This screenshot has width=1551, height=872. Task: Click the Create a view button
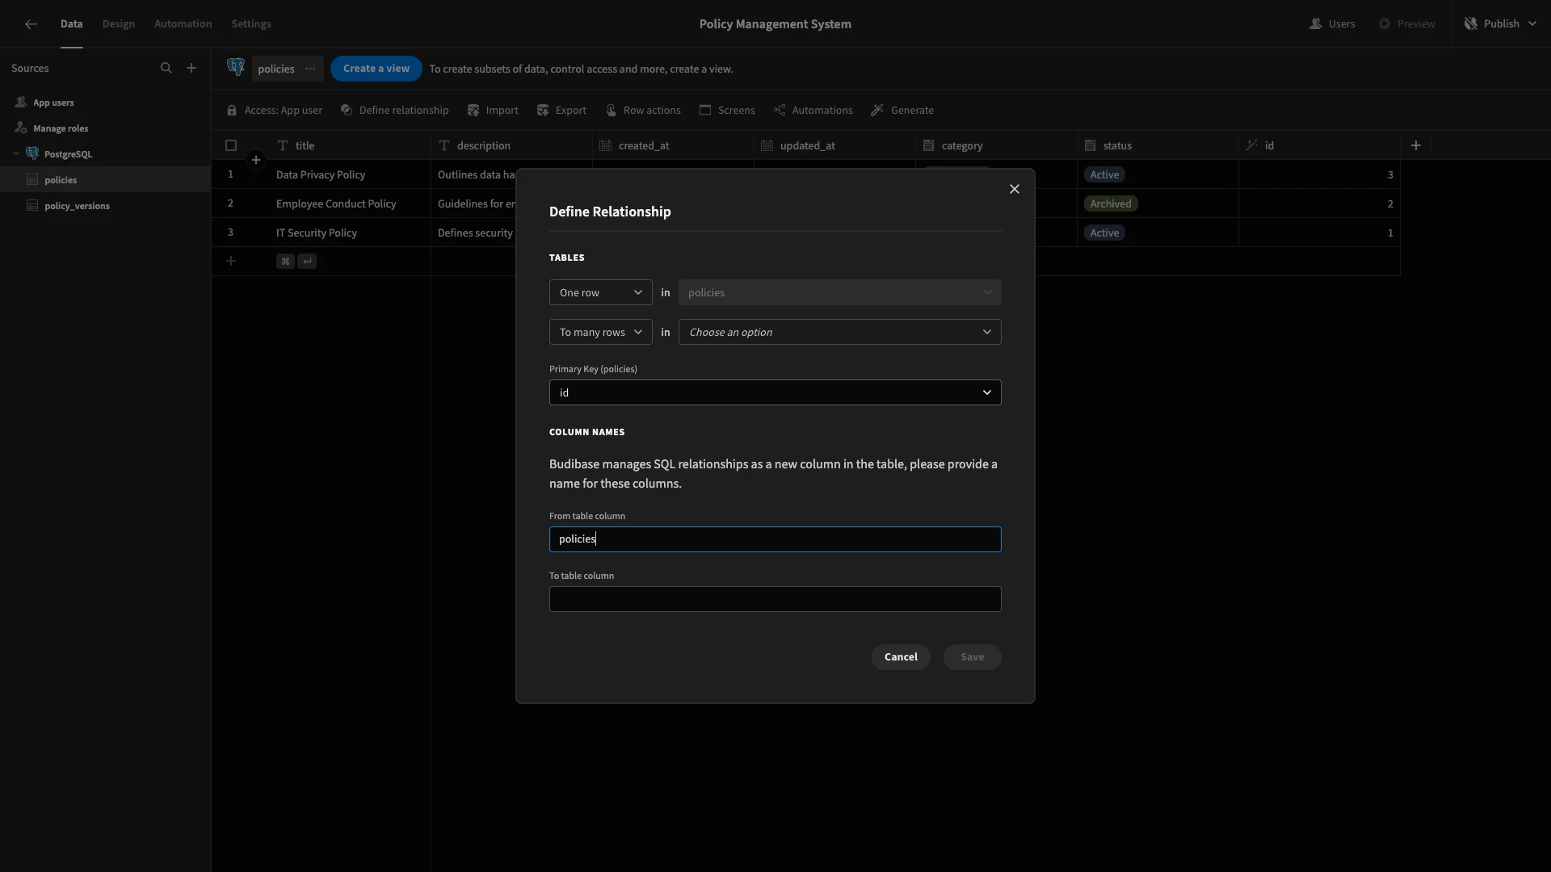point(376,69)
